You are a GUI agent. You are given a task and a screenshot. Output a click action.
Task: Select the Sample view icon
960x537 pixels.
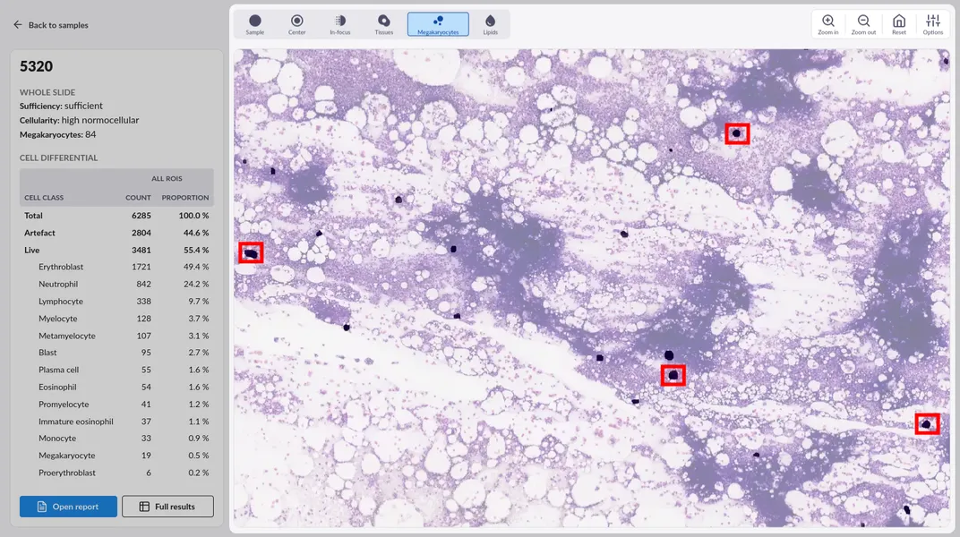click(255, 24)
